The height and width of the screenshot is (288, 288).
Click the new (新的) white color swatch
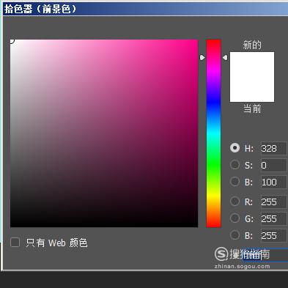[x=252, y=64]
